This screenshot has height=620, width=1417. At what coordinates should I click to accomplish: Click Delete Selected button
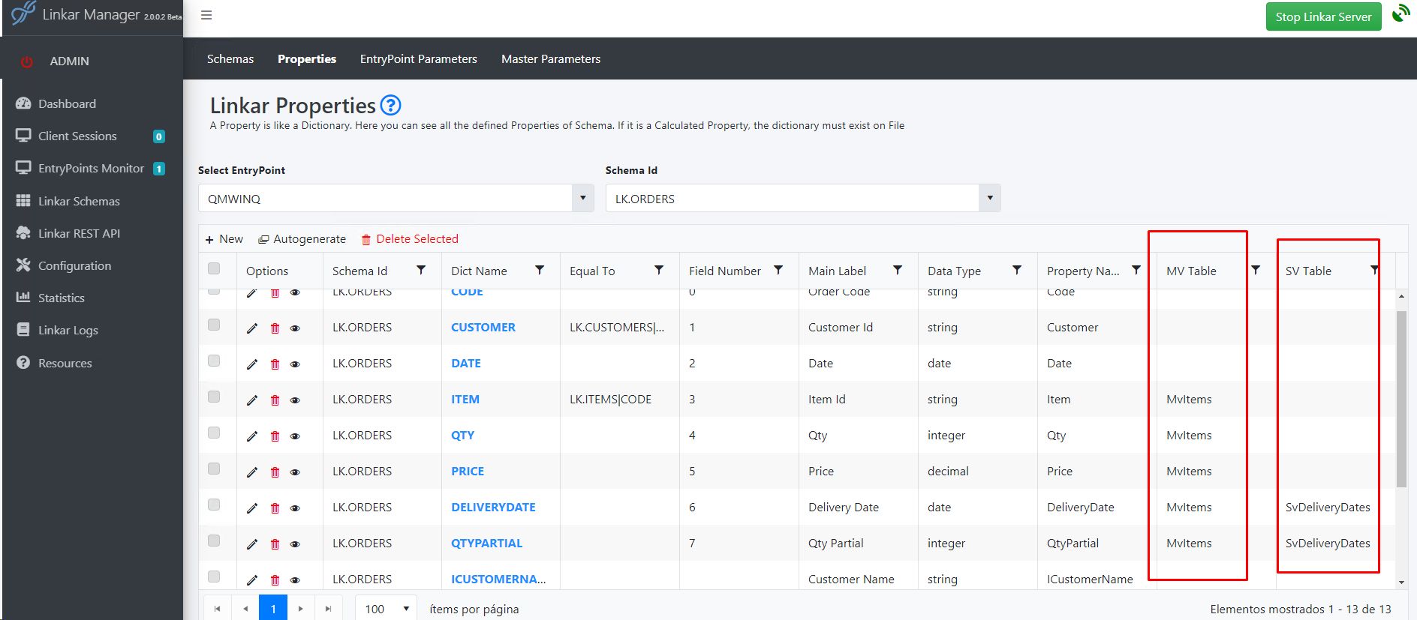tap(410, 239)
